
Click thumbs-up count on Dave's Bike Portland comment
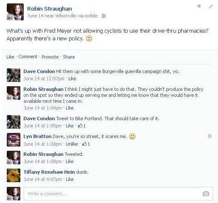pyautogui.click(x=82, y=126)
